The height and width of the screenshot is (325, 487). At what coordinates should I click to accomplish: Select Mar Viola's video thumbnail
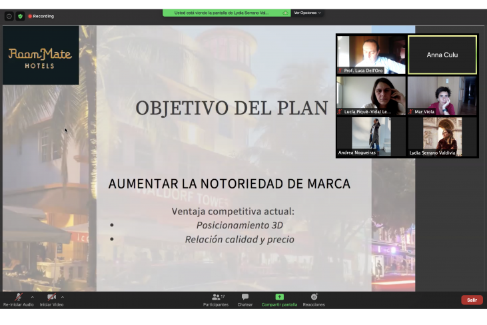coord(442,96)
